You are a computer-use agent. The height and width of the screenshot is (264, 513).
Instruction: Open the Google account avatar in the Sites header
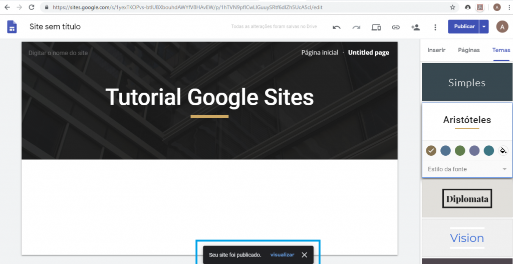point(502,27)
